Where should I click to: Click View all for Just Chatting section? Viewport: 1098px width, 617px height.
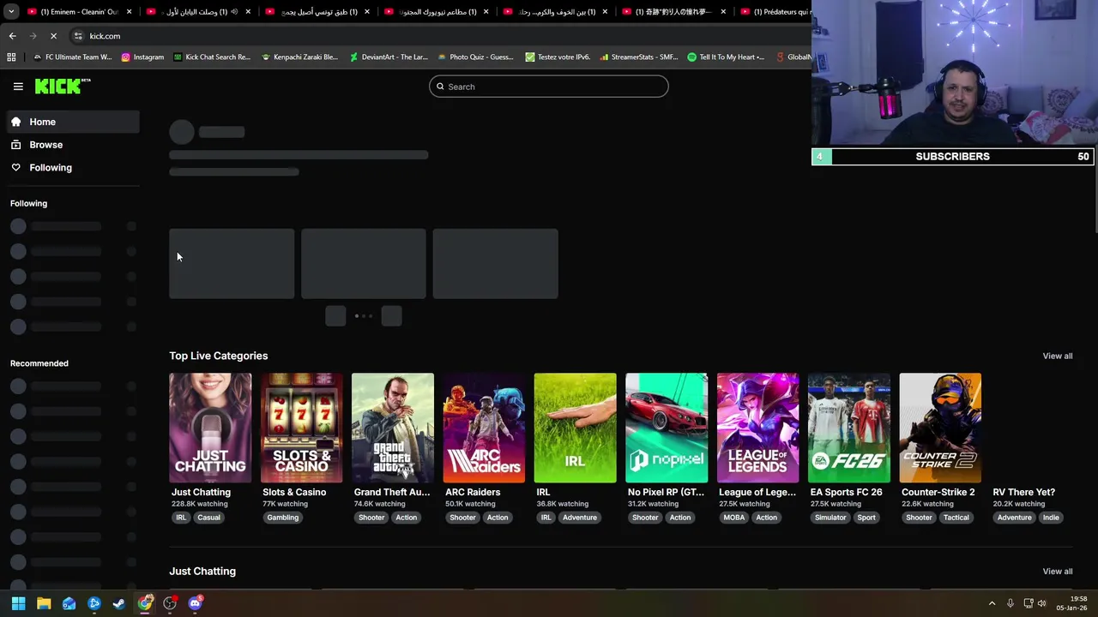1057,572
